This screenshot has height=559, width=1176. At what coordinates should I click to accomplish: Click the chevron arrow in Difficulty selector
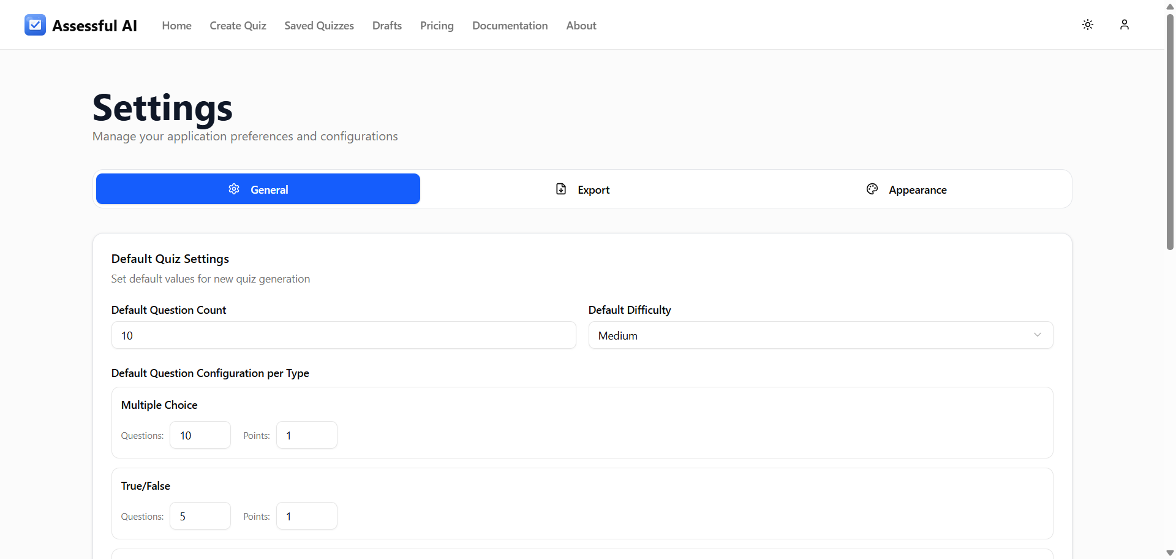point(1037,335)
